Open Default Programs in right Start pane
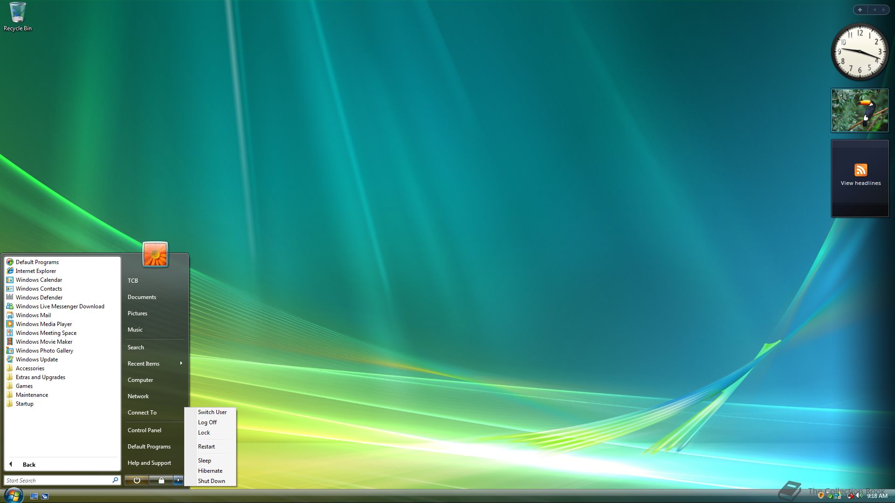The image size is (895, 503). click(149, 447)
